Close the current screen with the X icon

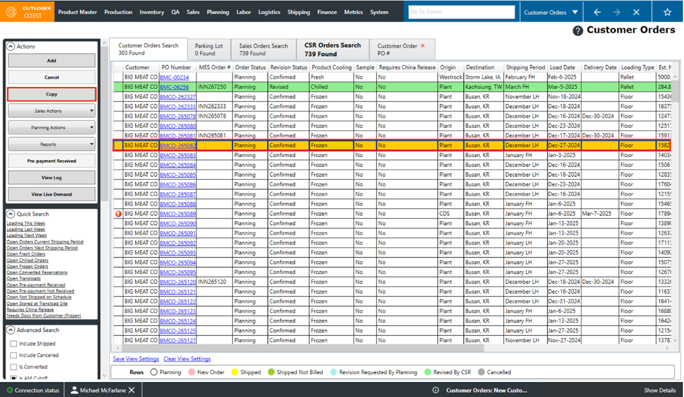pyautogui.click(x=636, y=12)
